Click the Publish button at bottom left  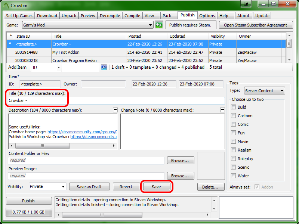coord(29,201)
